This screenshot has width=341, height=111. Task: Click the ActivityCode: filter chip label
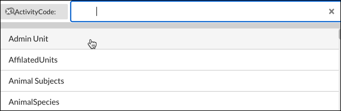[36, 12]
